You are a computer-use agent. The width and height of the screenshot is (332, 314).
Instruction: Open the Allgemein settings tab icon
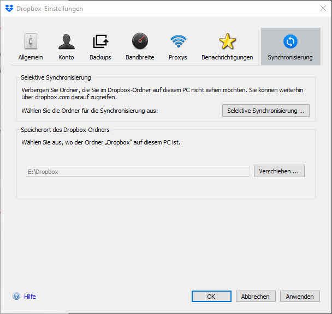31,41
